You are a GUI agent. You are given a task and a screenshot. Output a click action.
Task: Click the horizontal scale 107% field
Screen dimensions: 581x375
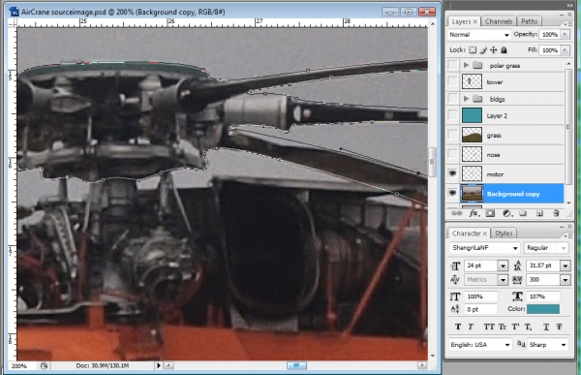pyautogui.click(x=543, y=297)
